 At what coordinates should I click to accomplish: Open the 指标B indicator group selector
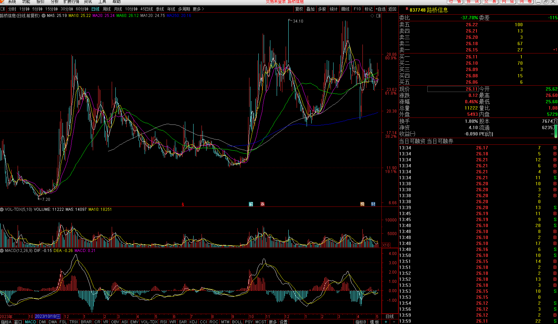coord(361,322)
